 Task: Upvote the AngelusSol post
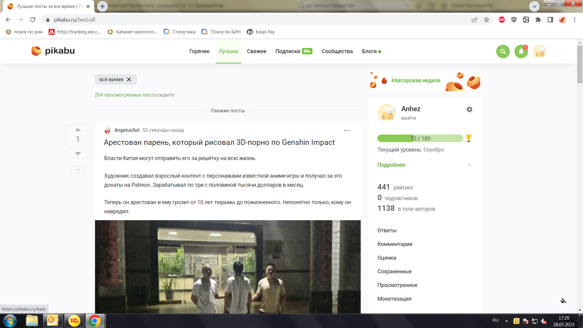[x=78, y=130]
